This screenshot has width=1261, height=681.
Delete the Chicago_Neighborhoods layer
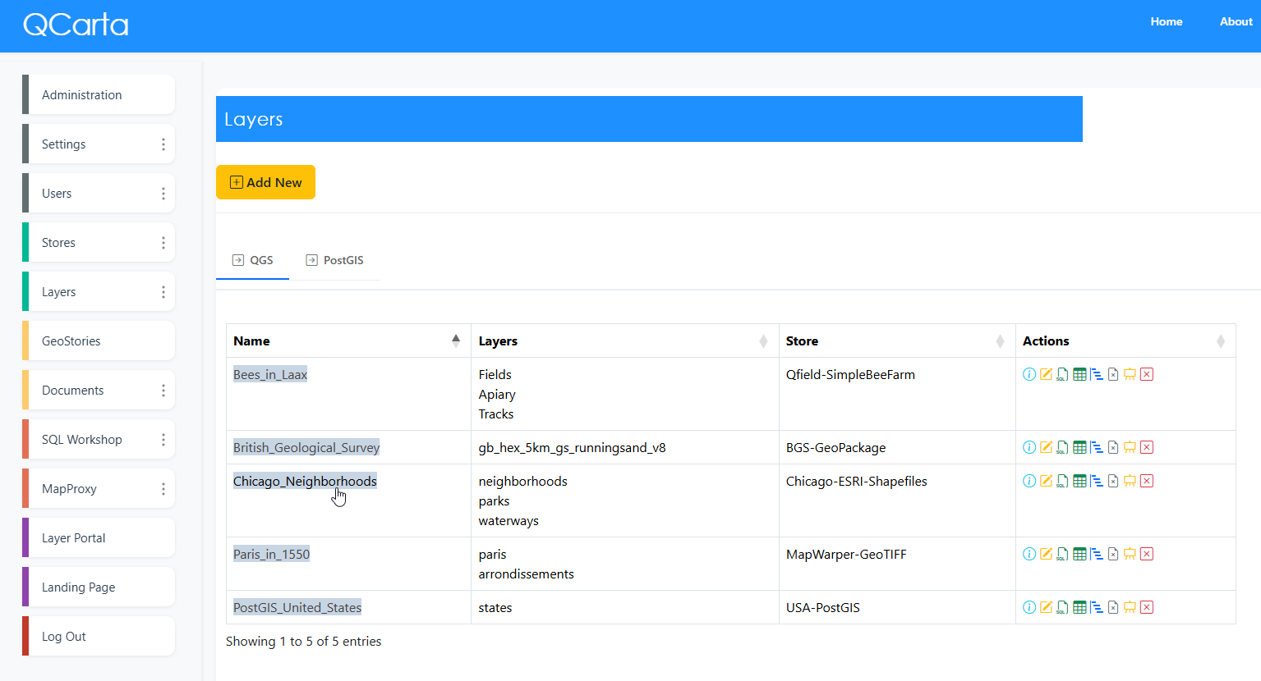1147,481
